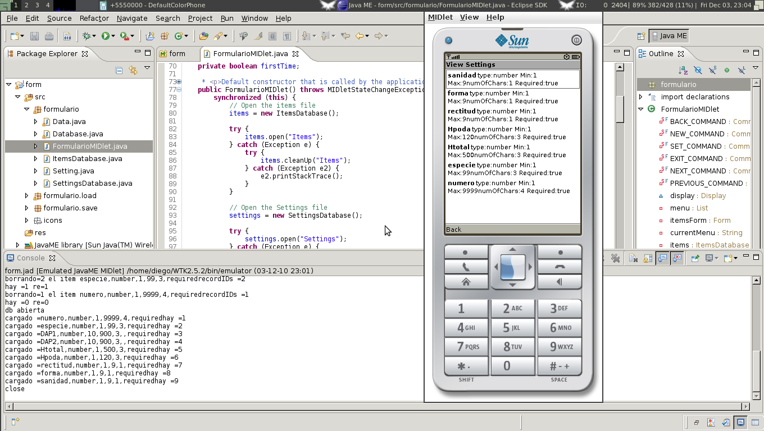Screen dimensions: 764x431
Task: Toggle Scroll Lock in Console
Action: (648, 258)
